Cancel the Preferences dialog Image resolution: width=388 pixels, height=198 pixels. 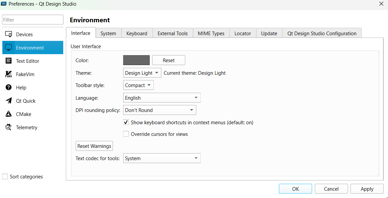point(331,189)
